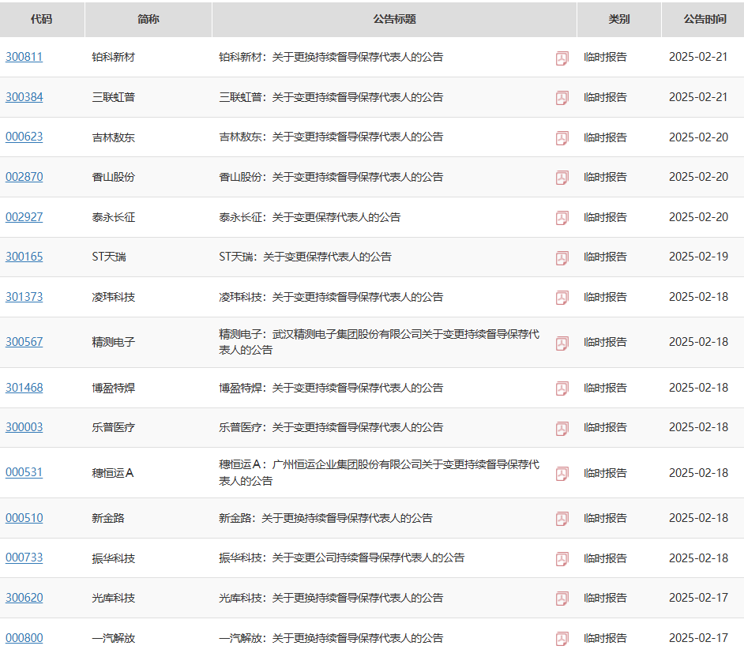Click the 代码 column header
The height and width of the screenshot is (657, 744).
42,19
